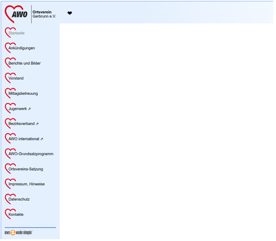Click the external link arrow next to Bezirksverband
This screenshot has width=276, height=241.
click(x=37, y=124)
